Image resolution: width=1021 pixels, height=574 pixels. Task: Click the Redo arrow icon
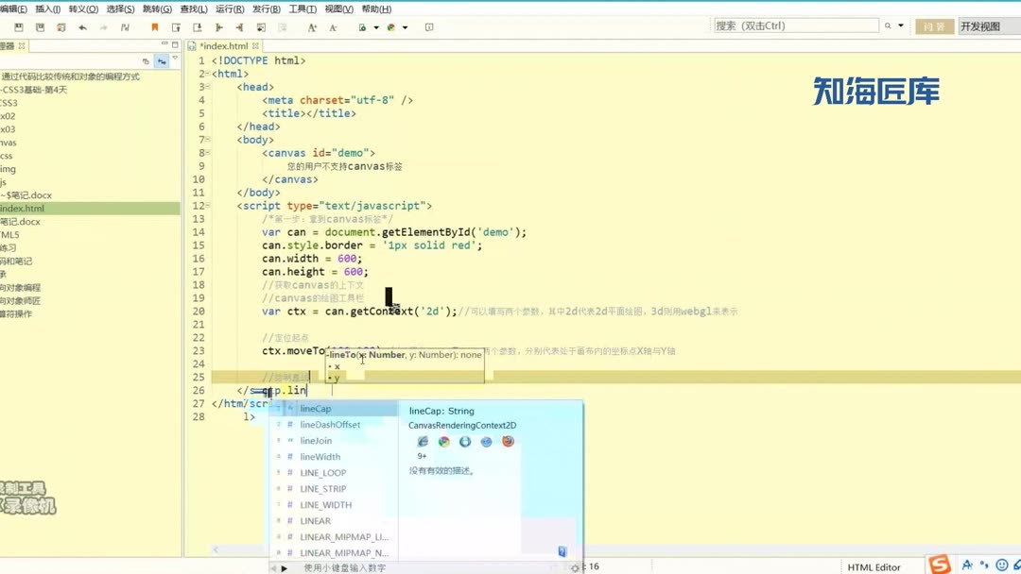[x=104, y=27]
